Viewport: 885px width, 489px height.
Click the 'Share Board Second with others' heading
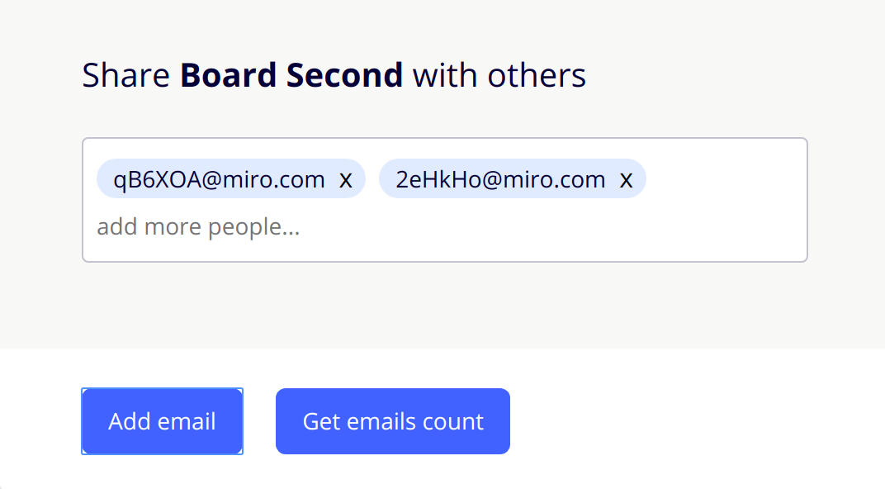(334, 75)
